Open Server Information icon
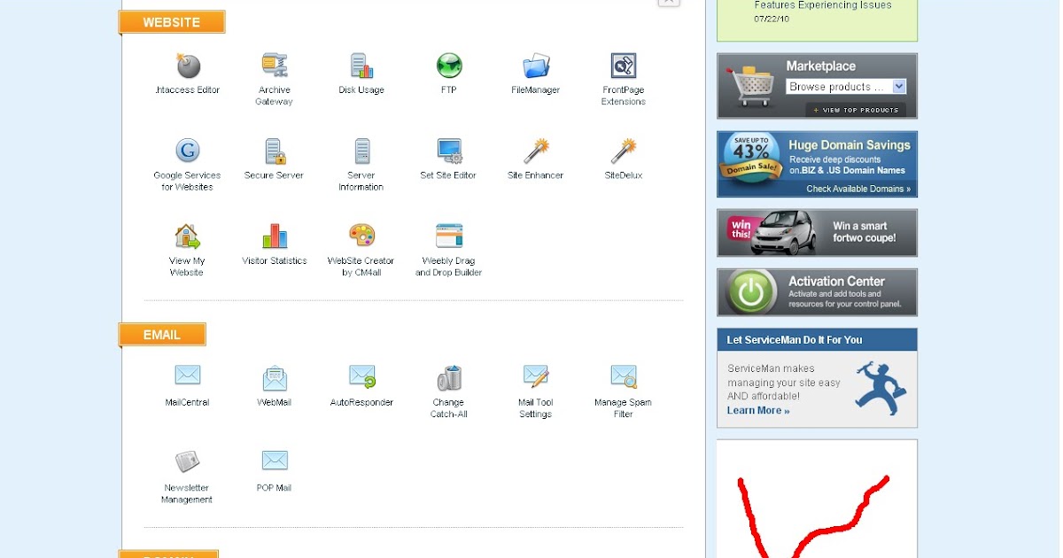This screenshot has width=1063, height=558. (x=361, y=151)
